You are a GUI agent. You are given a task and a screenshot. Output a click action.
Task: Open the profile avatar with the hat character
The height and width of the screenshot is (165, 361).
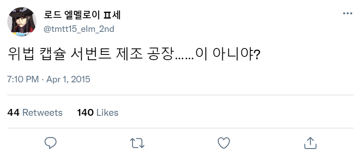point(22,21)
